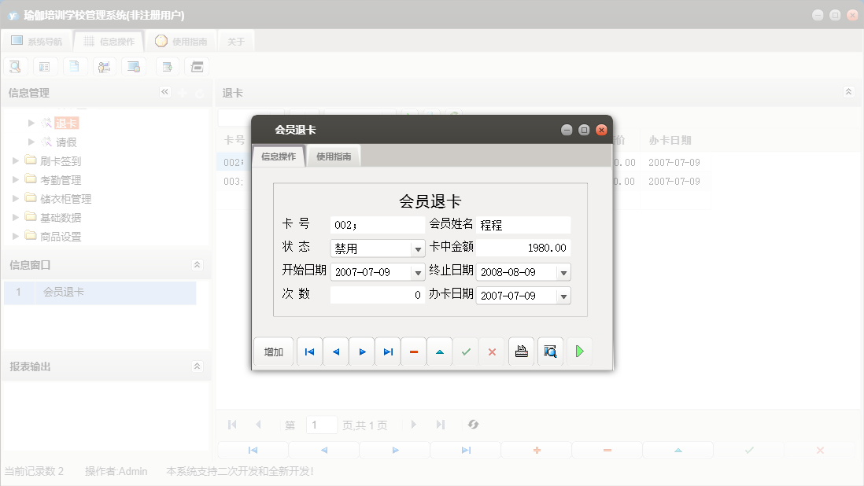Viewport: 864px width, 486px height.
Task: Confirm changes with the green checkmark button
Action: pyautogui.click(x=465, y=352)
